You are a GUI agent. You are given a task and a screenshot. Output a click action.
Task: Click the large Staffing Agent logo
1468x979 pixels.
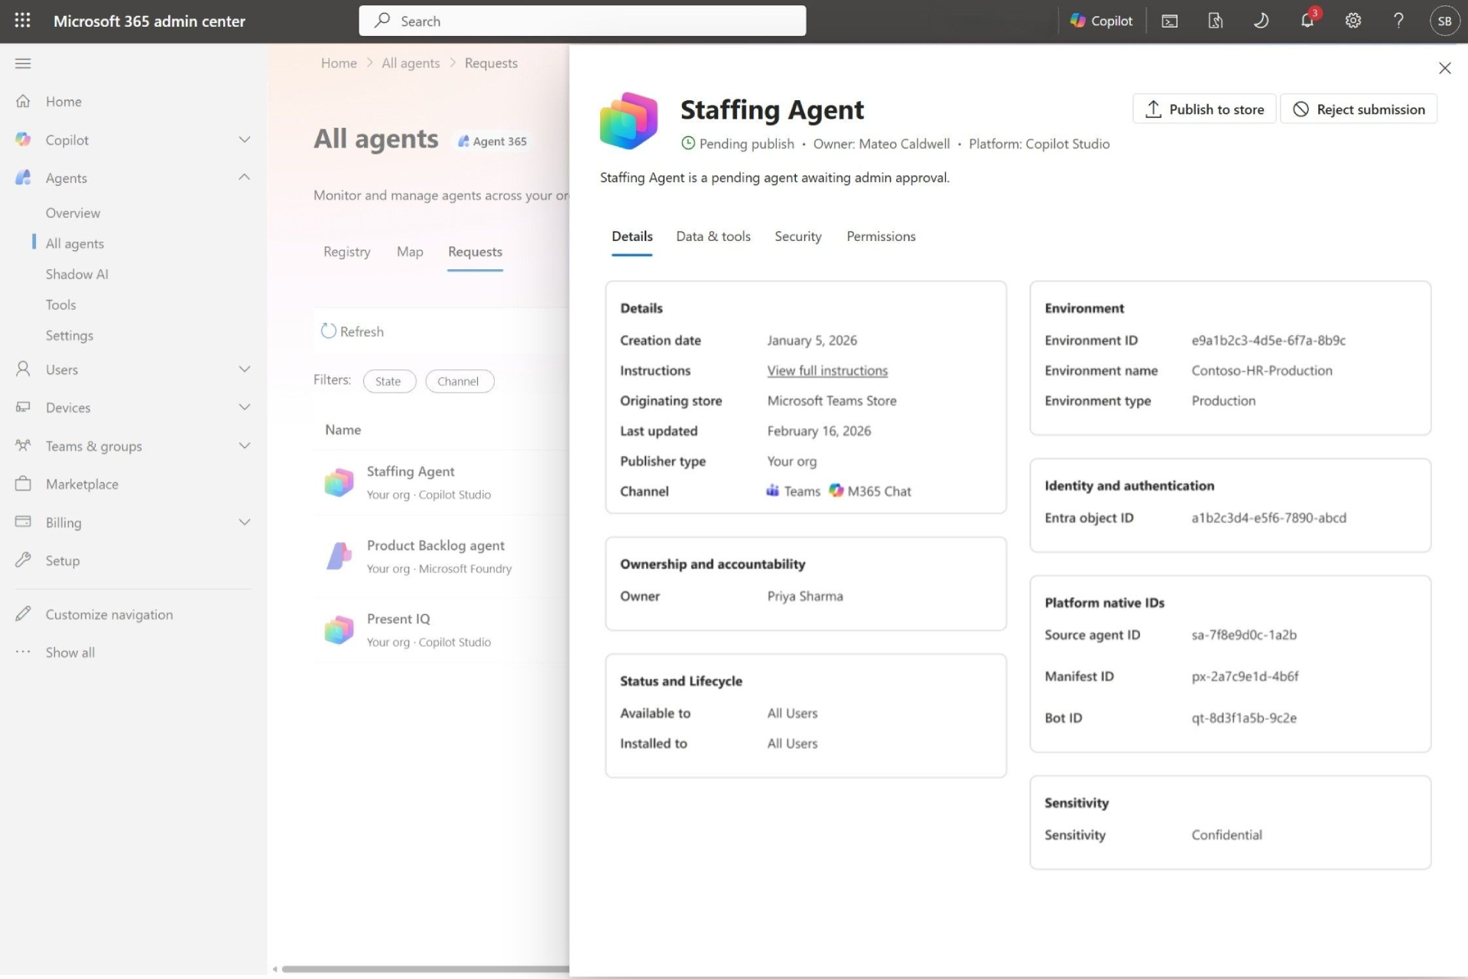pos(628,121)
